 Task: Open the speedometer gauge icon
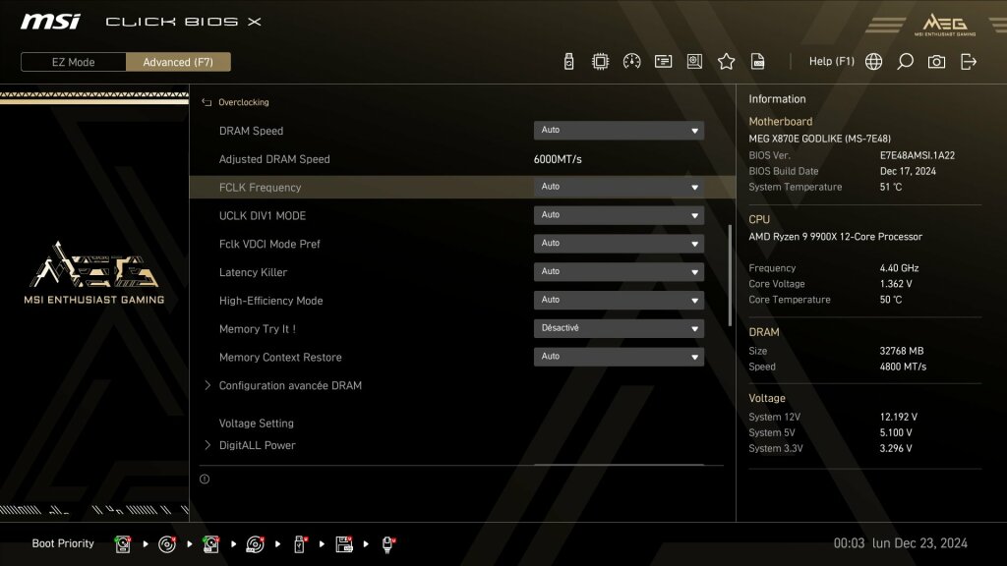coord(631,62)
